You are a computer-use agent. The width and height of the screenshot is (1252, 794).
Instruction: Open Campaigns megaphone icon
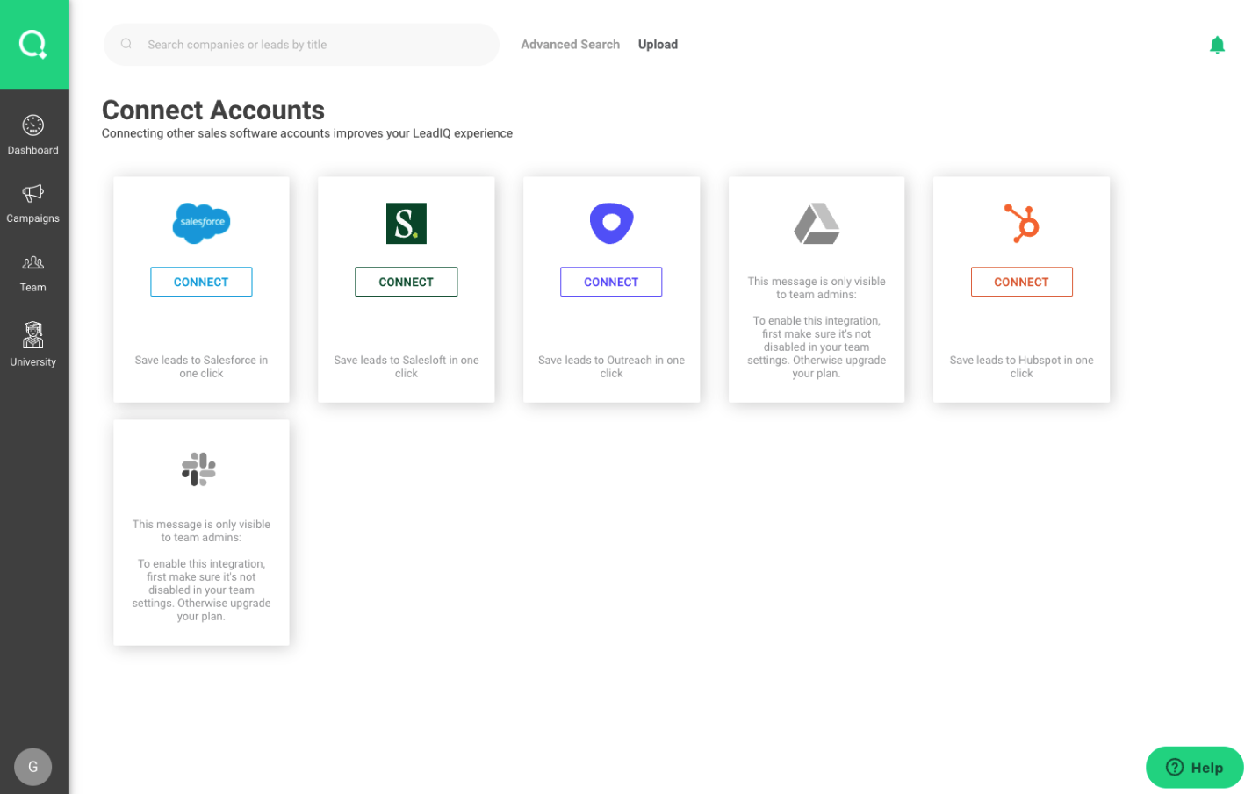click(x=33, y=193)
